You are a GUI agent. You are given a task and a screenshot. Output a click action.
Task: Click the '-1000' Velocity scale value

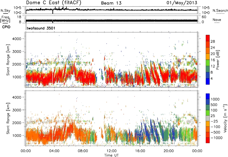(217, 138)
